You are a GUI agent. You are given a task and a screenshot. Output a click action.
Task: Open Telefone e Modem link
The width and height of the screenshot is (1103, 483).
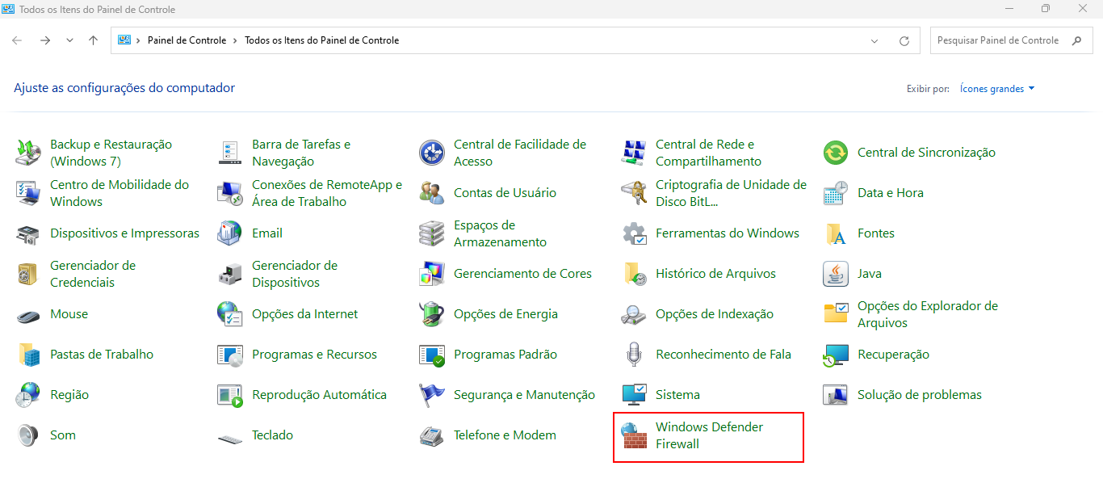point(505,435)
